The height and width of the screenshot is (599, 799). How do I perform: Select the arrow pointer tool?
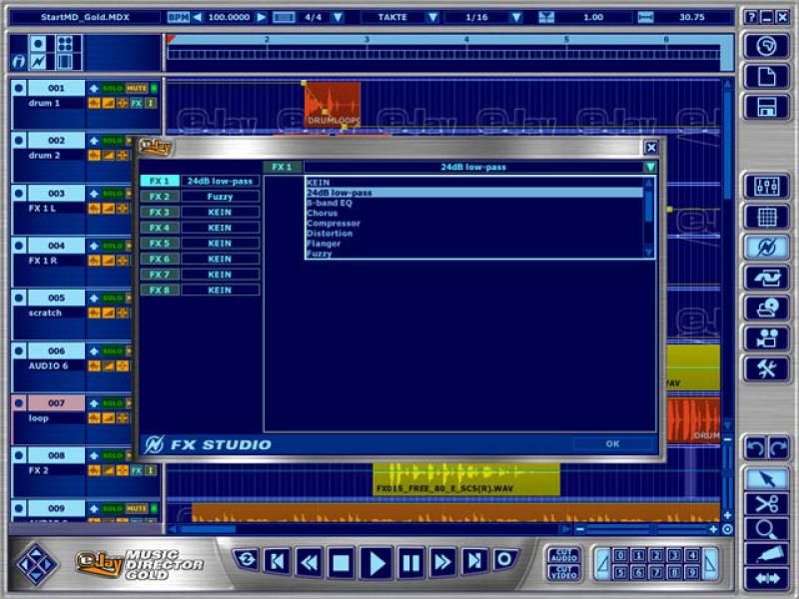tap(766, 478)
